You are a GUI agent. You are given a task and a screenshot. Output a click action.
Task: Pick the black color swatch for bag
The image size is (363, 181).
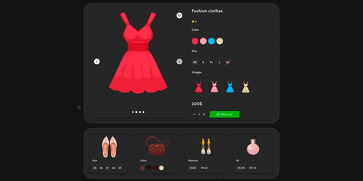pos(149,168)
